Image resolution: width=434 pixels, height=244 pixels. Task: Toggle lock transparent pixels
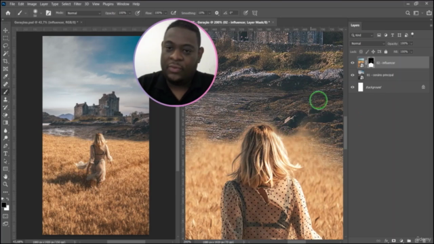pos(361,52)
